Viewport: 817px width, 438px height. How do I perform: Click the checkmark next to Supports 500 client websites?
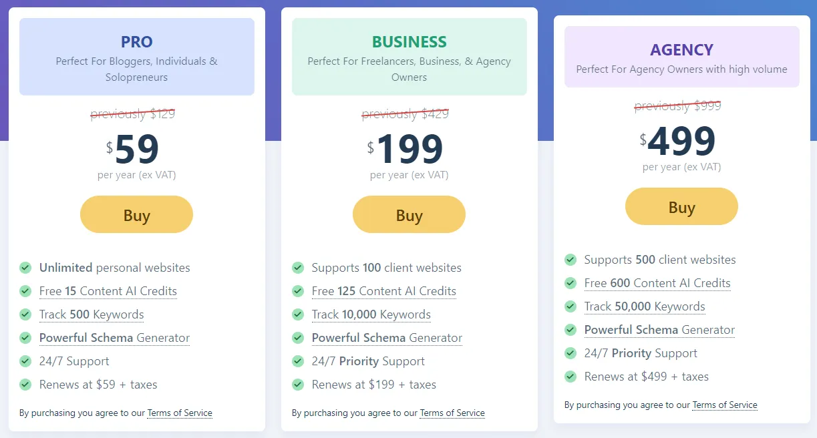click(570, 260)
